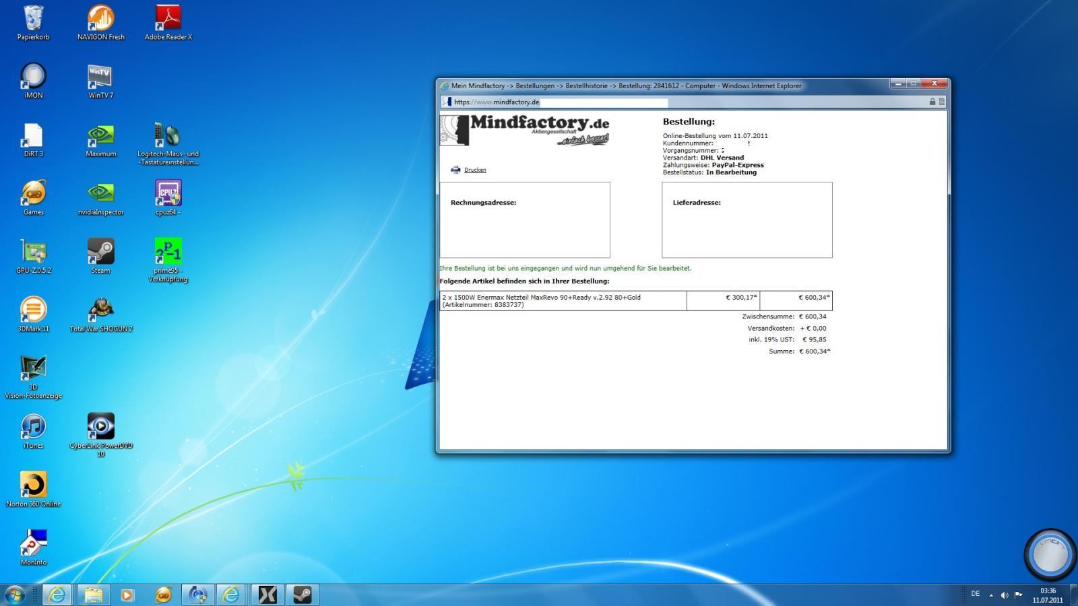Select the Games desktop icon
1078x606 pixels.
pos(33,198)
